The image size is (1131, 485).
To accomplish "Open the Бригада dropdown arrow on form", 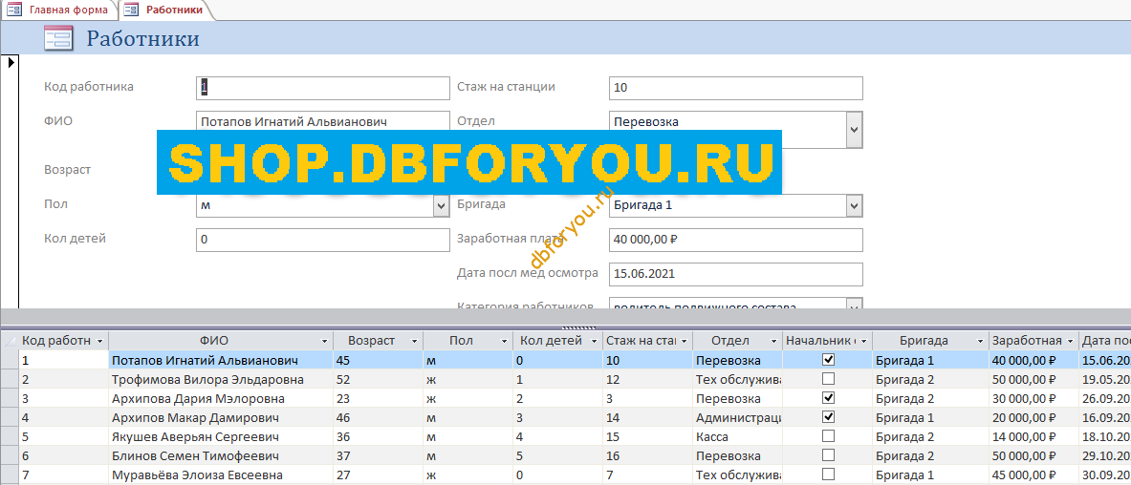I will [854, 206].
